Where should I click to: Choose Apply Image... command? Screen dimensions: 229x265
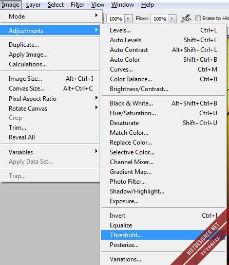[50, 55]
